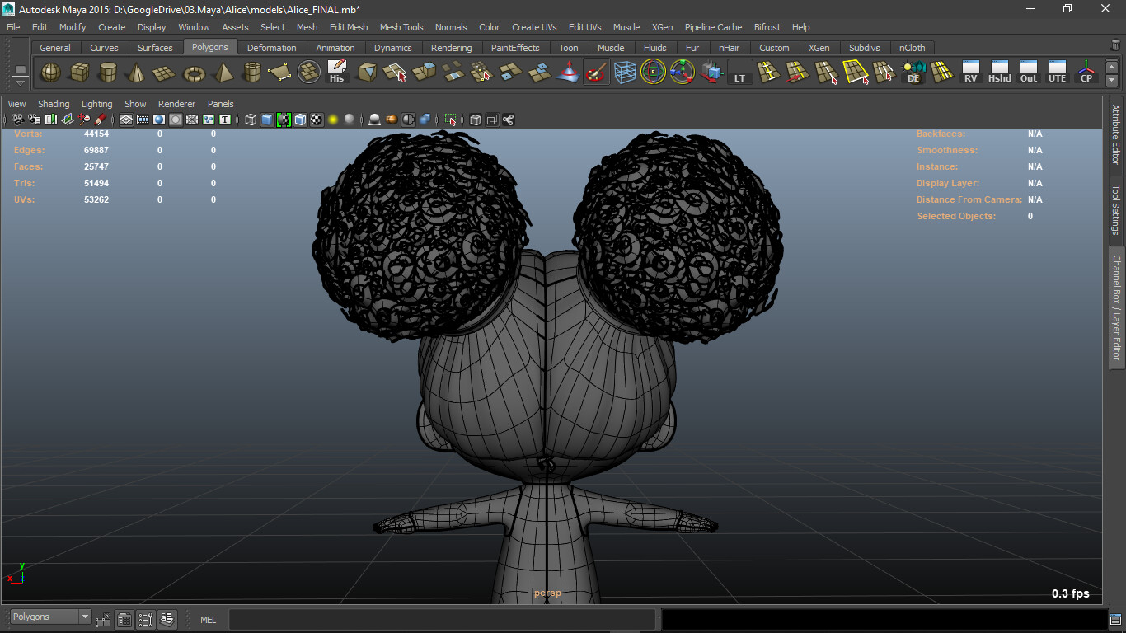This screenshot has height=633, width=1126.
Task: Click the 'LT' shelf button
Action: pos(739,73)
